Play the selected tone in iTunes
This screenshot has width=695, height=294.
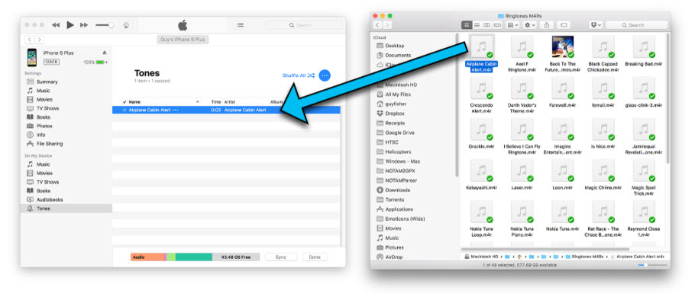[x=70, y=25]
